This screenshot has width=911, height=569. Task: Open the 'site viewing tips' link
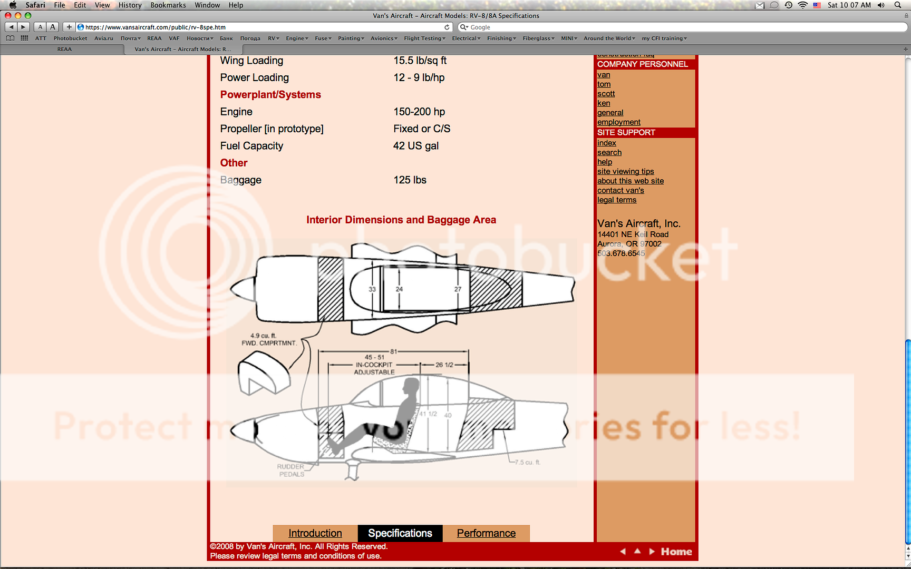(x=625, y=171)
